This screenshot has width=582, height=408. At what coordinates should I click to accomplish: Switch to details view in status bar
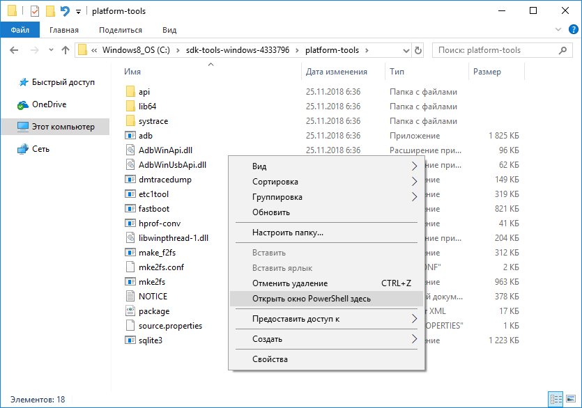(x=556, y=399)
